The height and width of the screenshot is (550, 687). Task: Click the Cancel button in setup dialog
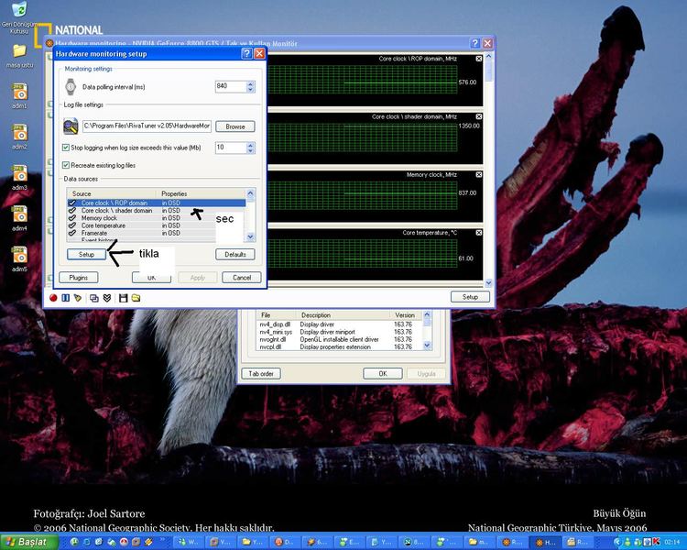click(242, 277)
